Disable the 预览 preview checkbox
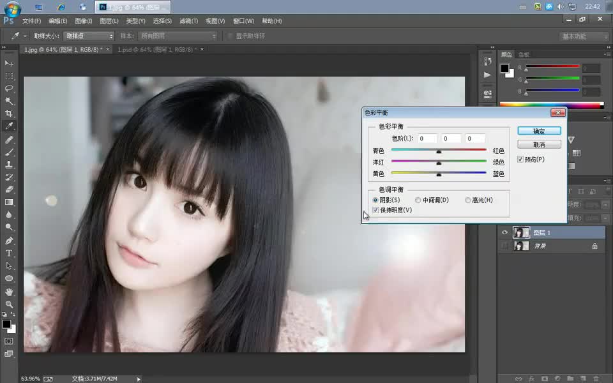This screenshot has height=383, width=613. [x=520, y=160]
